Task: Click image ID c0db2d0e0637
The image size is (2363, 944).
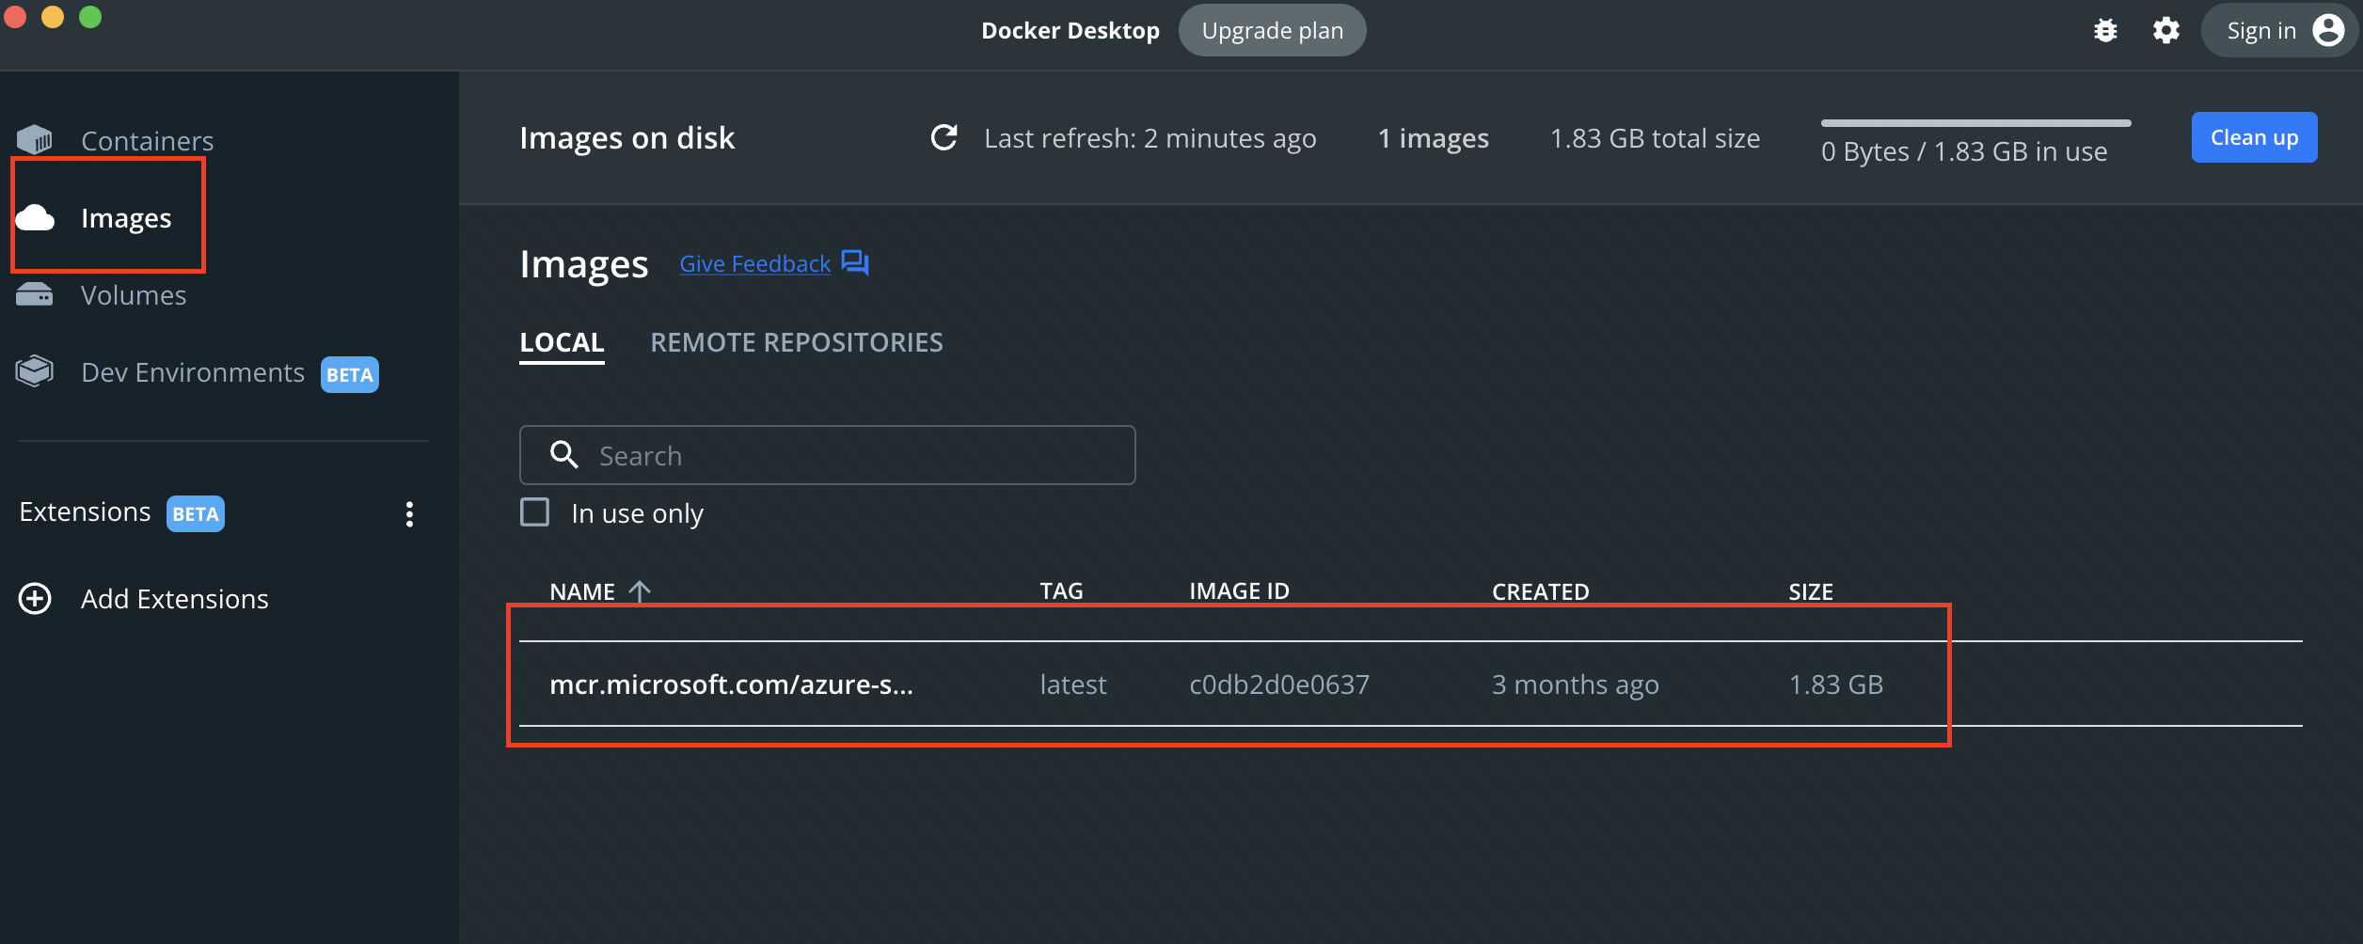Action: [x=1279, y=684]
